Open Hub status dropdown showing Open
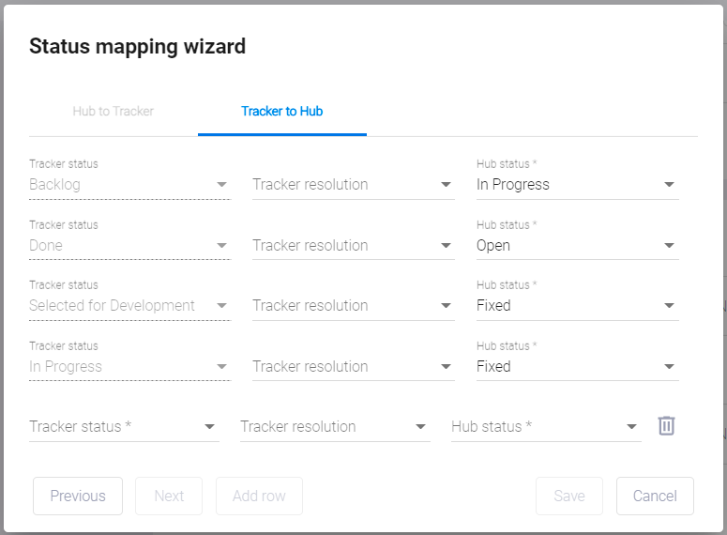This screenshot has height=535, width=727. (x=576, y=246)
